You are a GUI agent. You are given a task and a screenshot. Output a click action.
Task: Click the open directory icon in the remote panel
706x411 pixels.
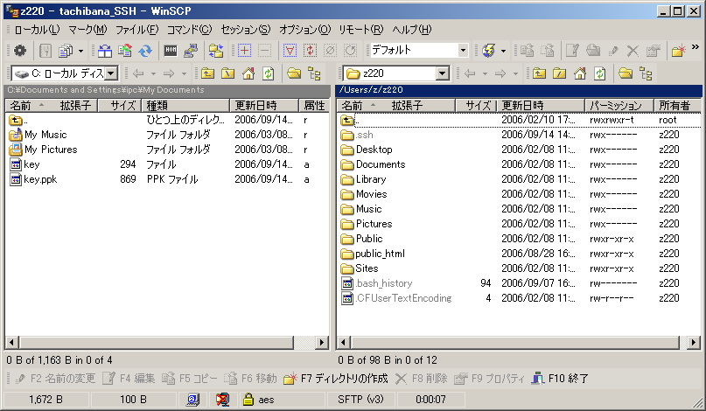click(626, 73)
